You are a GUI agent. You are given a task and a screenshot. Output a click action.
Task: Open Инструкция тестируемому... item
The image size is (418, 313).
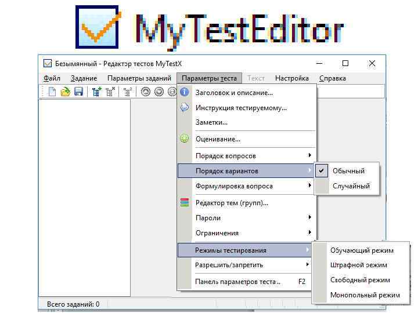(x=247, y=108)
